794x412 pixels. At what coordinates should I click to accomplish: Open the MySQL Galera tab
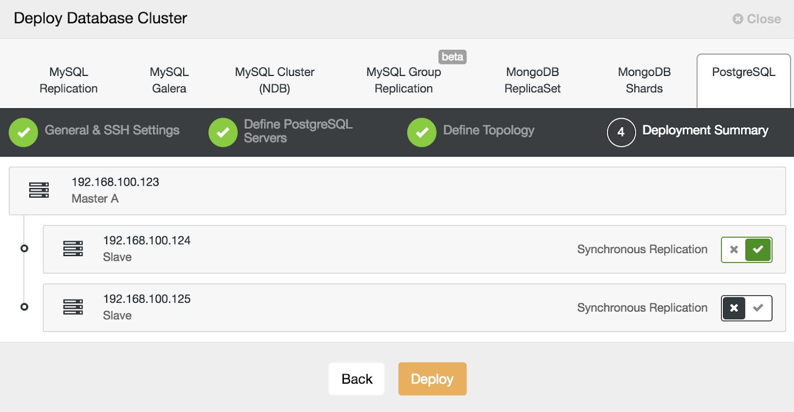click(169, 80)
